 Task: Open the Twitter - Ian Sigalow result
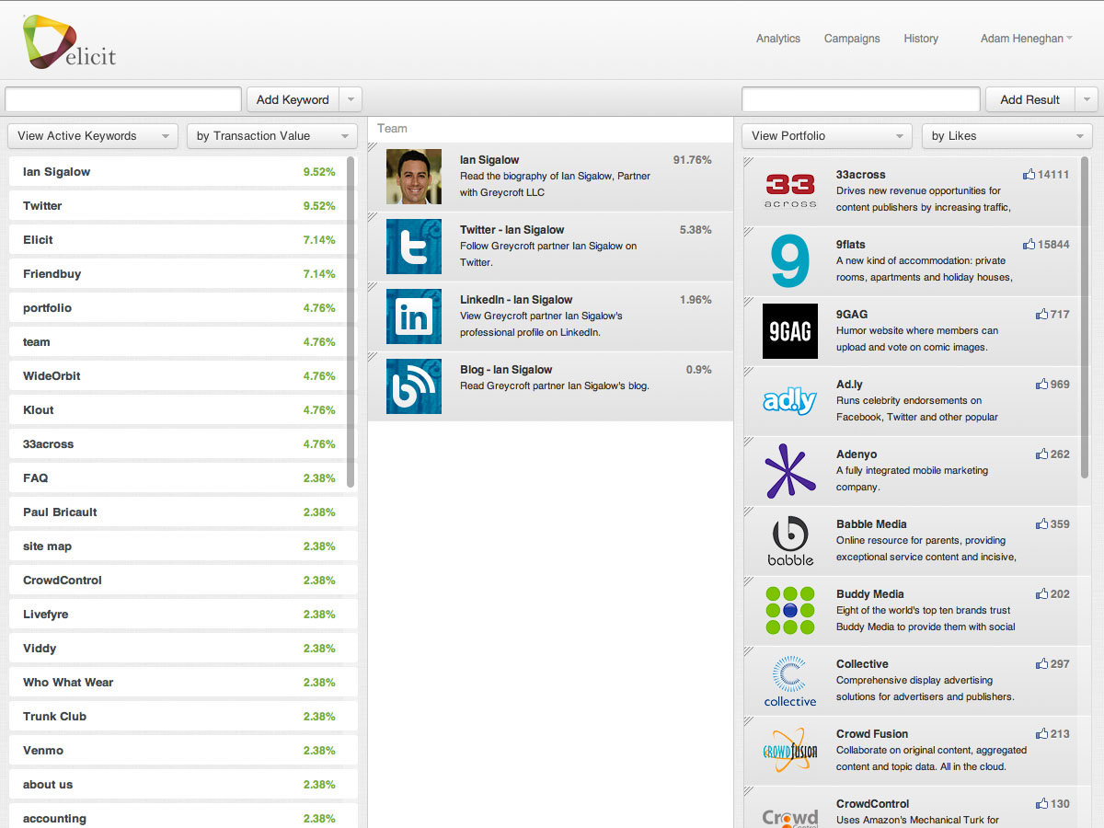tap(550, 247)
